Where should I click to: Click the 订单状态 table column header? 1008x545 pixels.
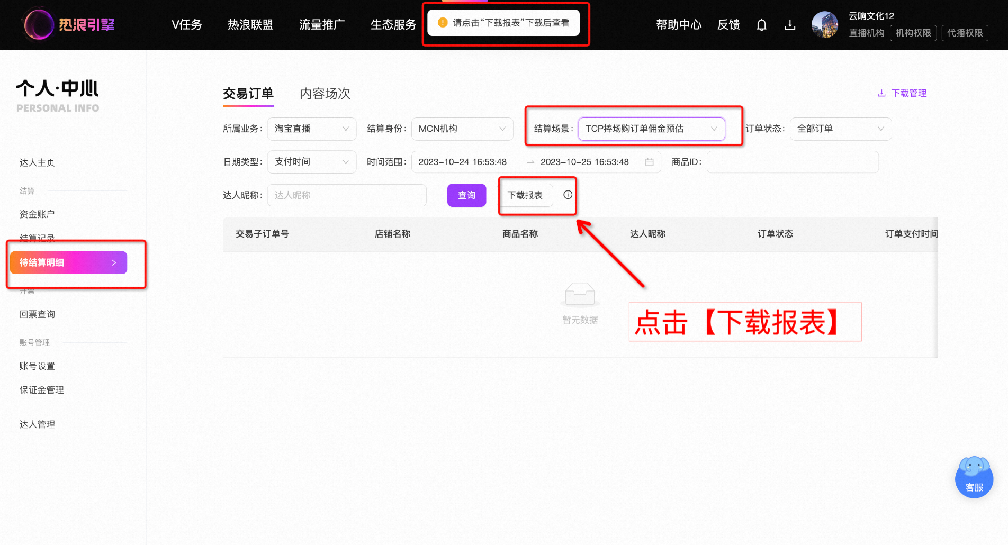(x=775, y=234)
